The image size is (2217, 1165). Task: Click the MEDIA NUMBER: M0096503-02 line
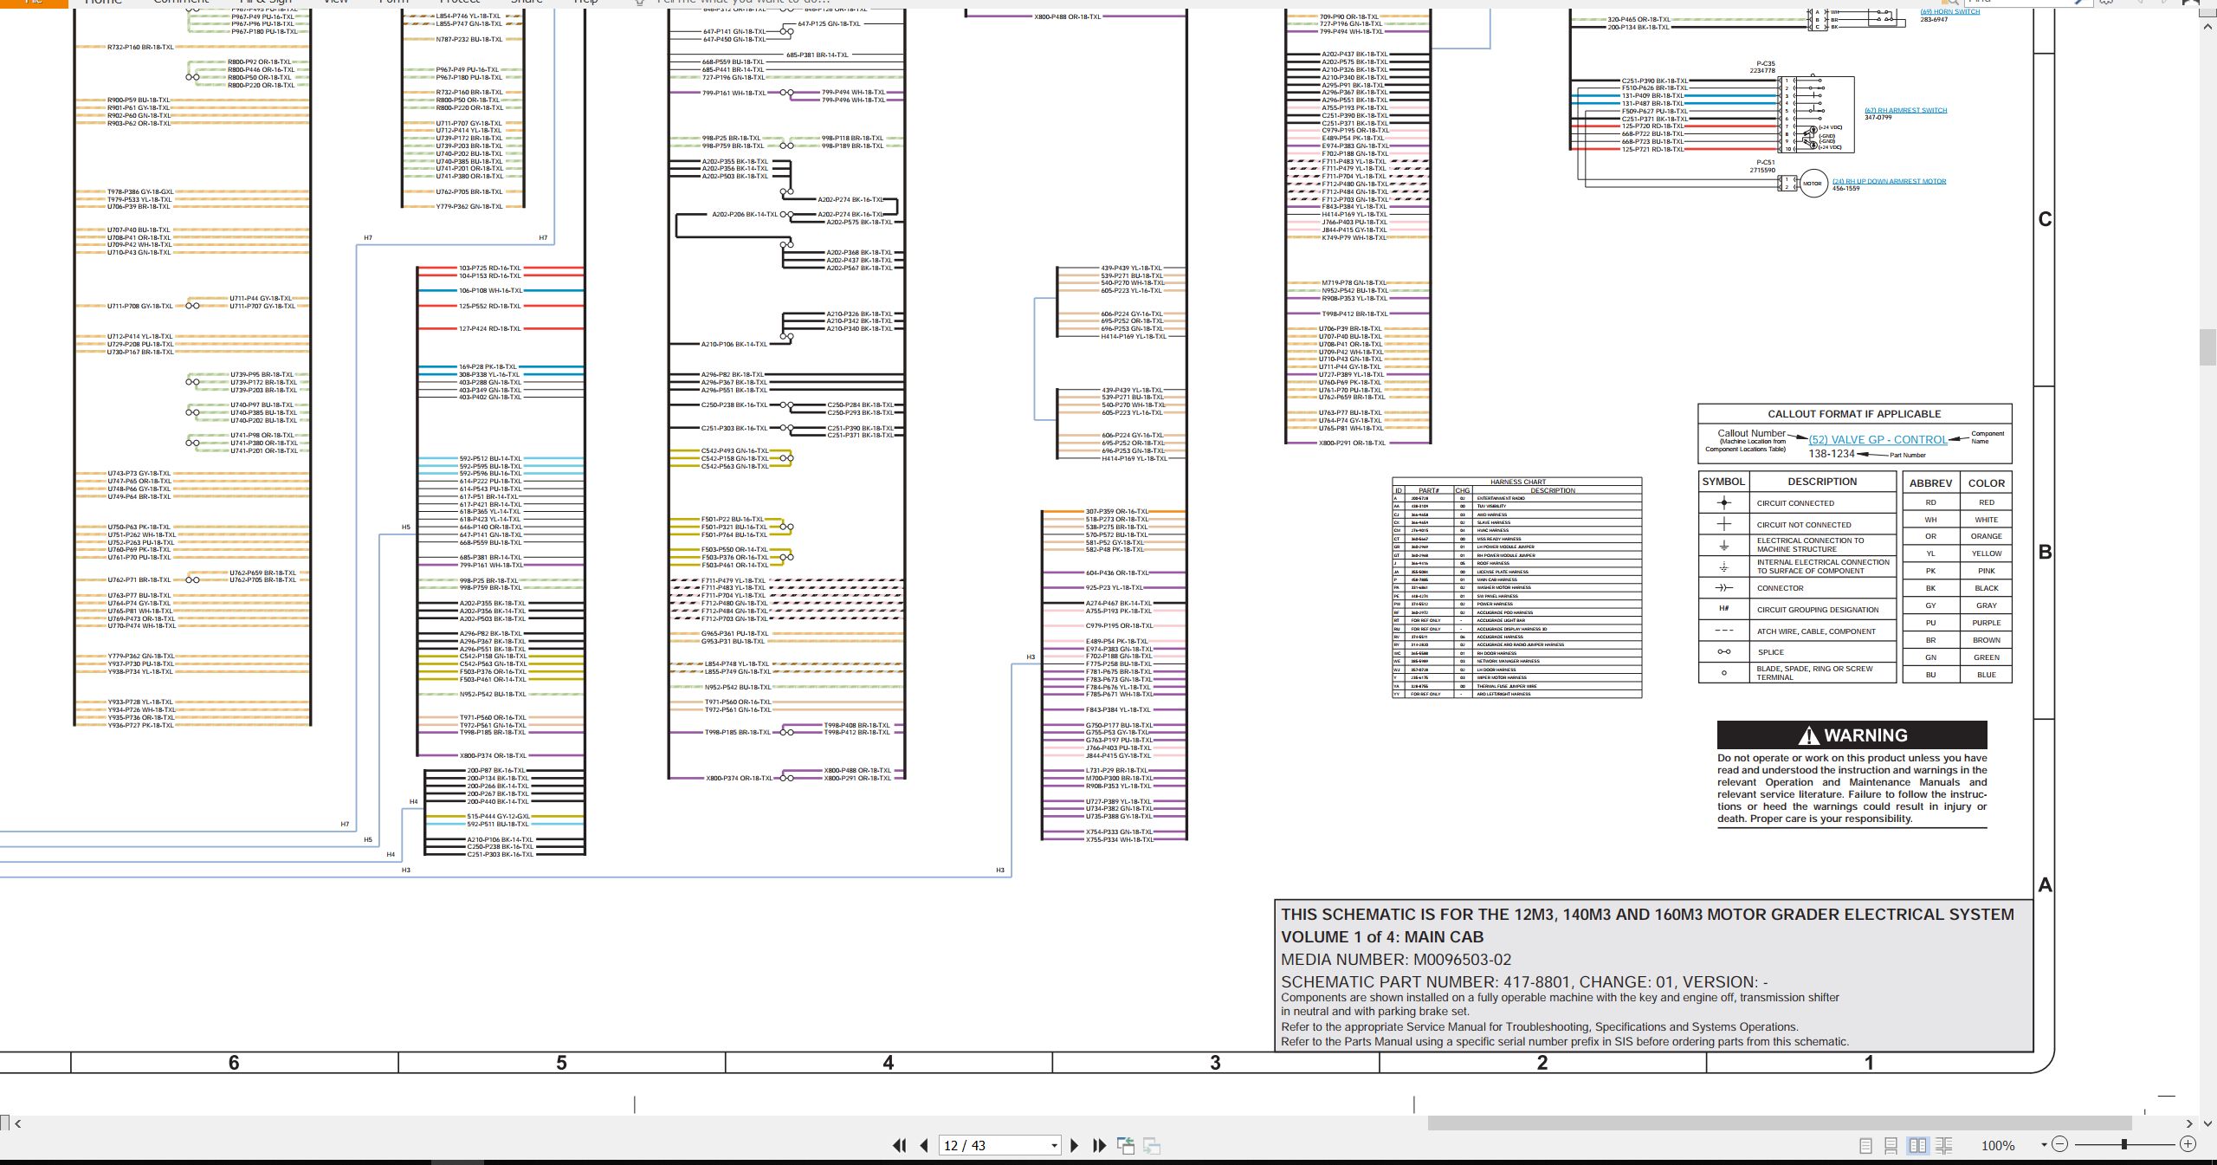pyautogui.click(x=1396, y=960)
